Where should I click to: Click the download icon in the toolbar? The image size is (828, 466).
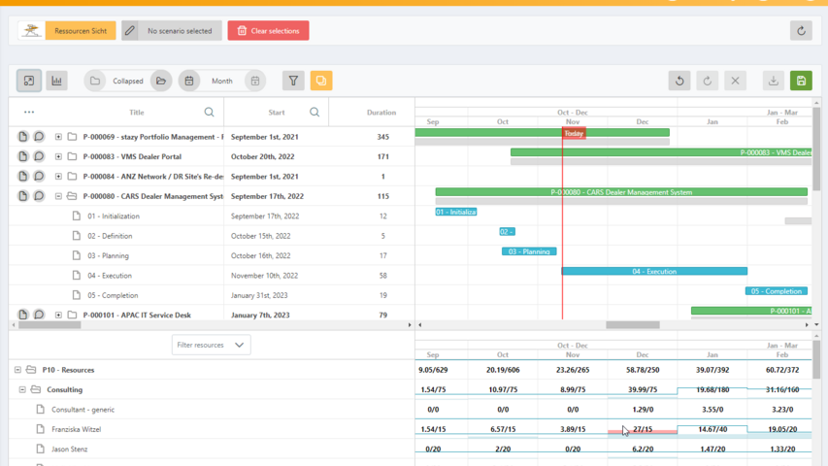(773, 82)
